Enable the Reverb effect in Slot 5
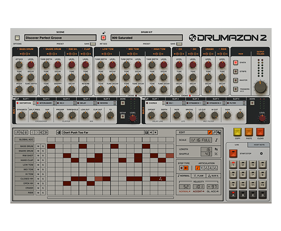This screenshot has height=231, width=281. tap(98, 103)
